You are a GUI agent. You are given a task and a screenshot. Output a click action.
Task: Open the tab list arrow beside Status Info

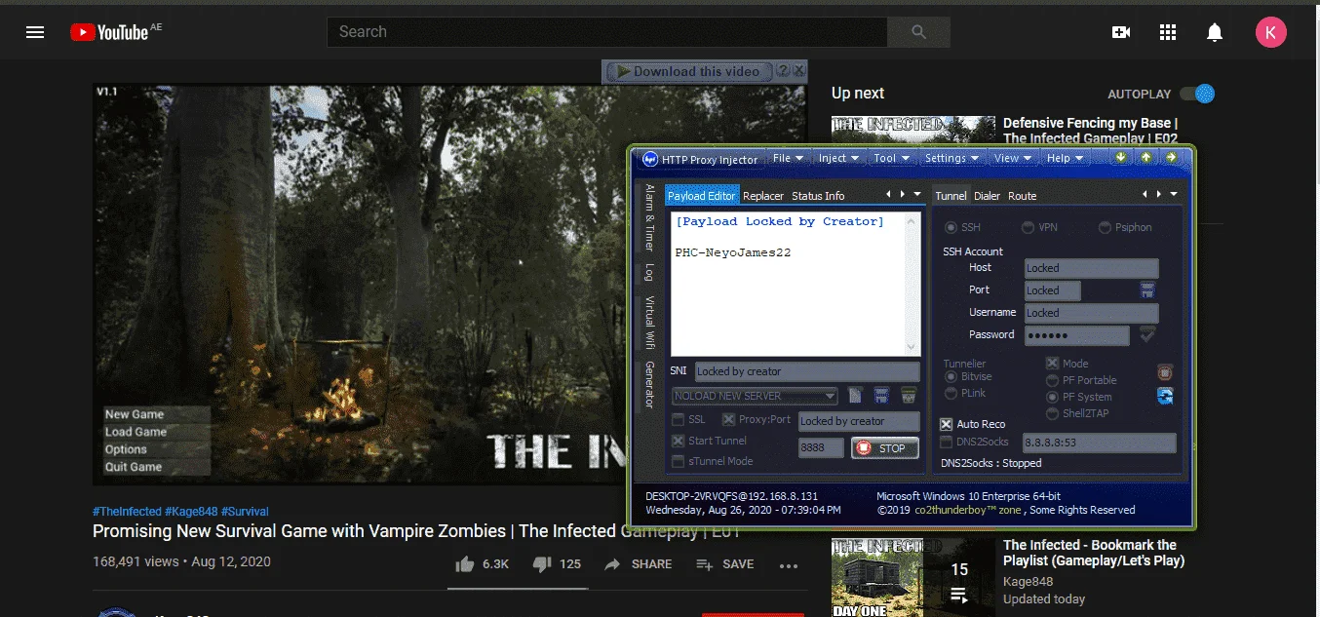point(916,195)
